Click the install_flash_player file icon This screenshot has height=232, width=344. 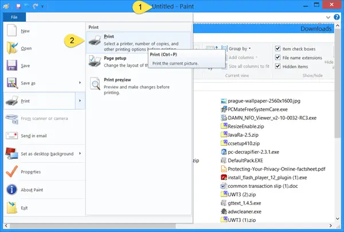coord(224,177)
